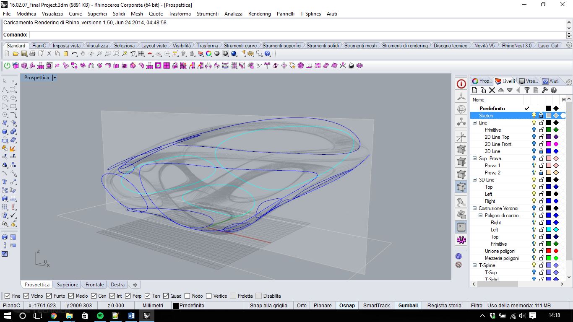This screenshot has height=322, width=573.
Task: Move layer up with the triangle icon
Action: coord(501,90)
